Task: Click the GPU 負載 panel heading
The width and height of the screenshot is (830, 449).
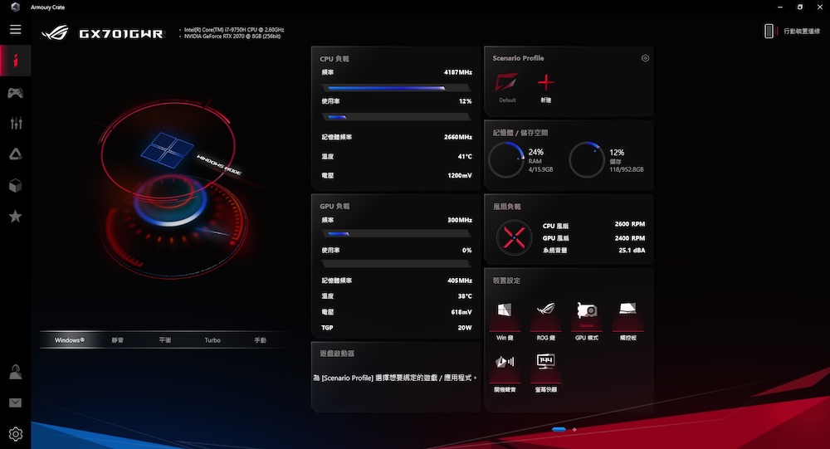Action: click(334, 206)
